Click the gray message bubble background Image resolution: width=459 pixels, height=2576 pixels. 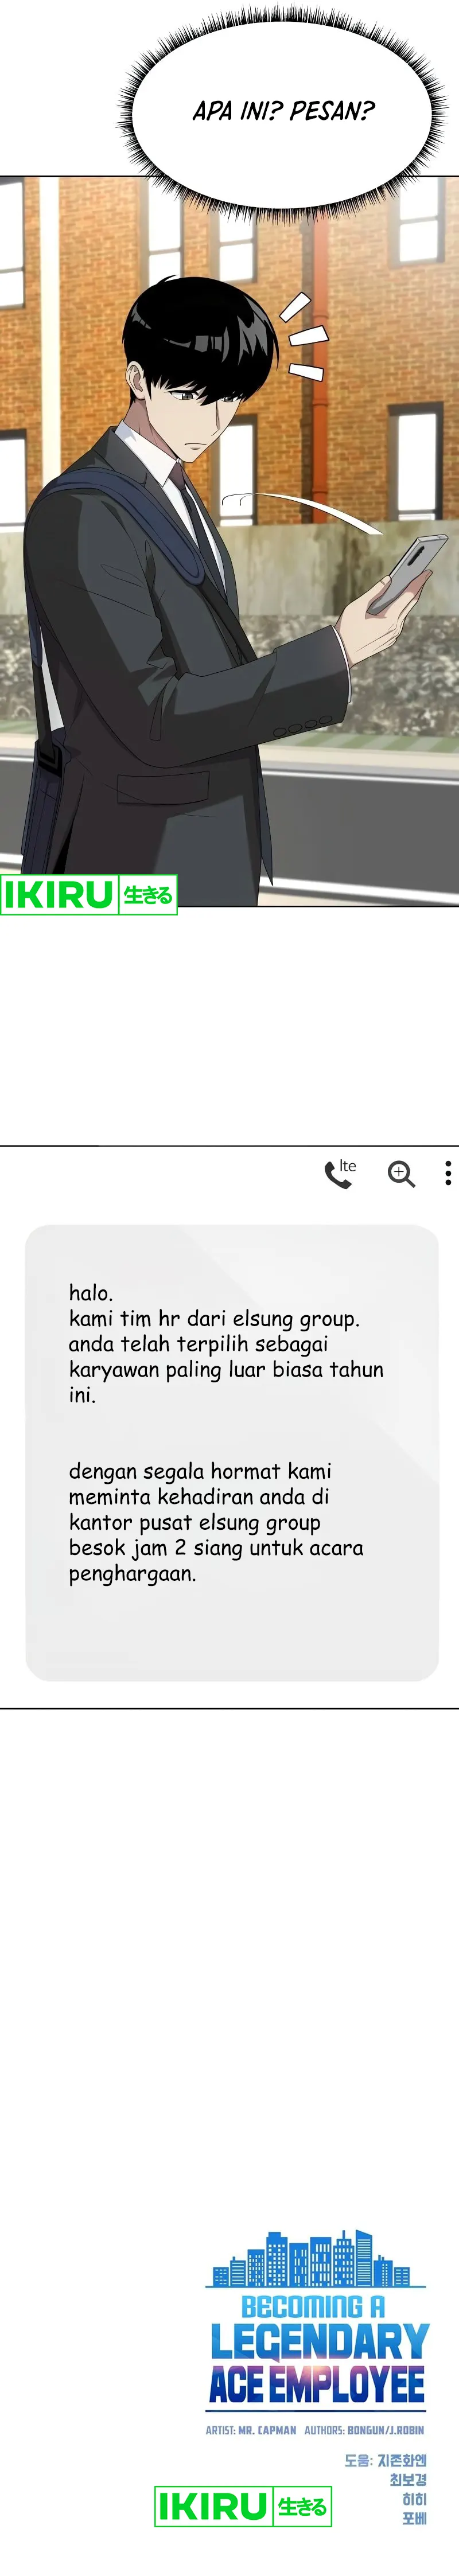pyautogui.click(x=232, y=1452)
